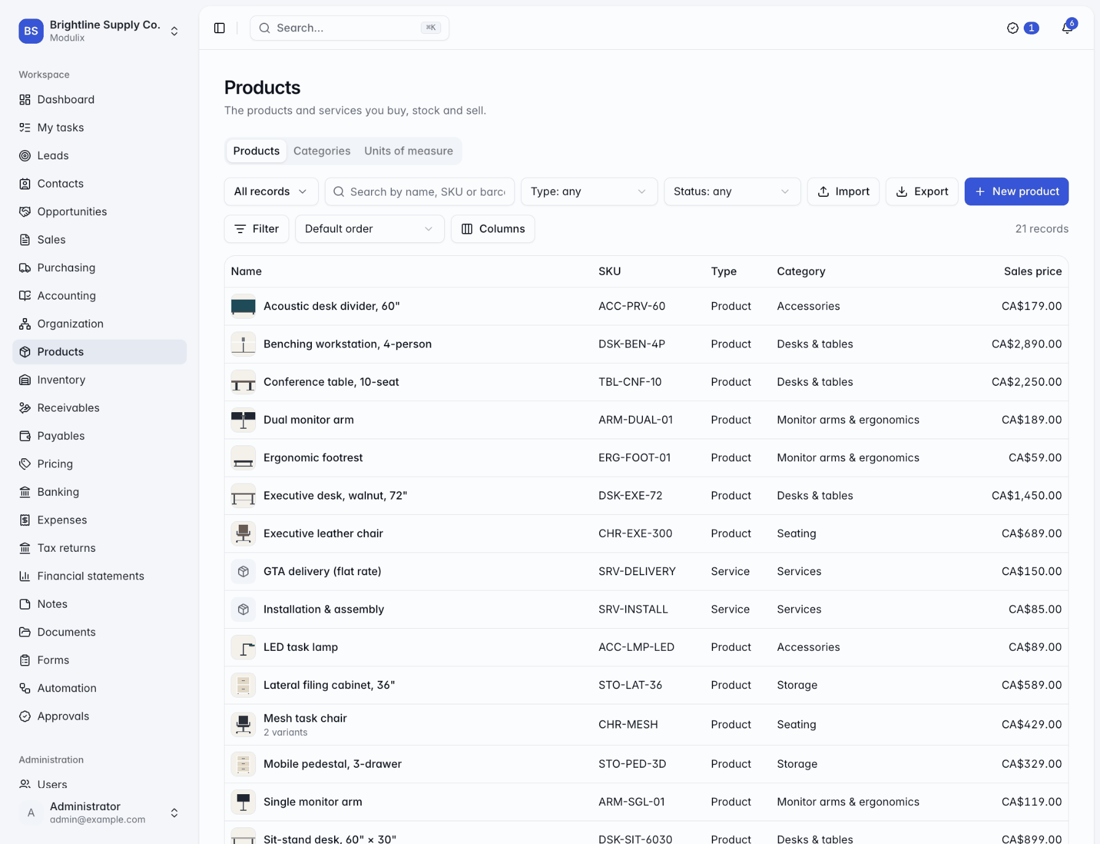This screenshot has height=844, width=1100.
Task: Open the Acoustic desk divider thumbnail
Action: (243, 306)
